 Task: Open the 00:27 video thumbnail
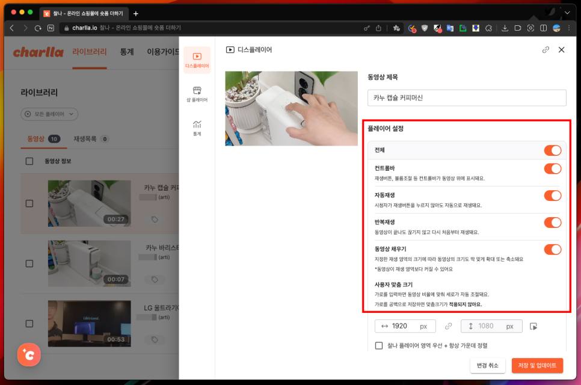pyautogui.click(x=89, y=203)
